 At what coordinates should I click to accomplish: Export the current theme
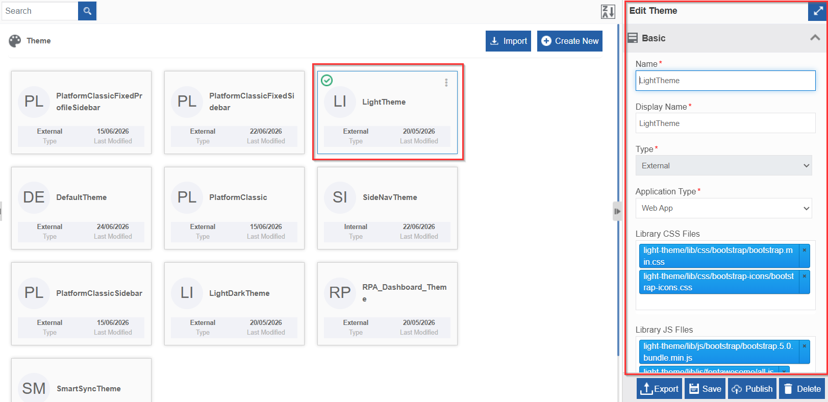(x=659, y=389)
